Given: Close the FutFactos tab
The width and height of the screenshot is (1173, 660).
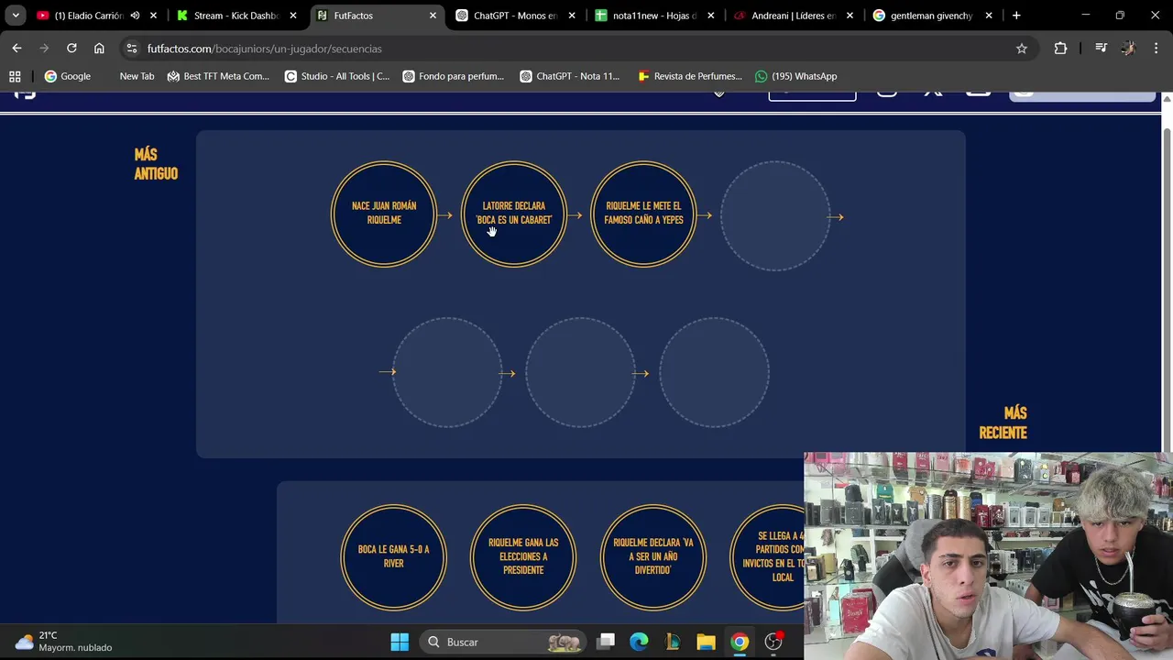Looking at the screenshot, I should [x=433, y=16].
